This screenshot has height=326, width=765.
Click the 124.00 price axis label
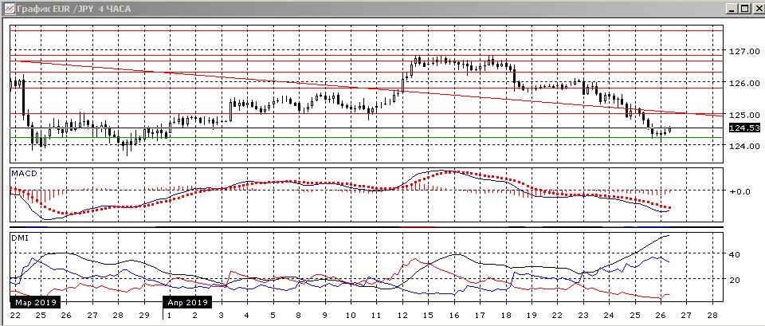745,146
